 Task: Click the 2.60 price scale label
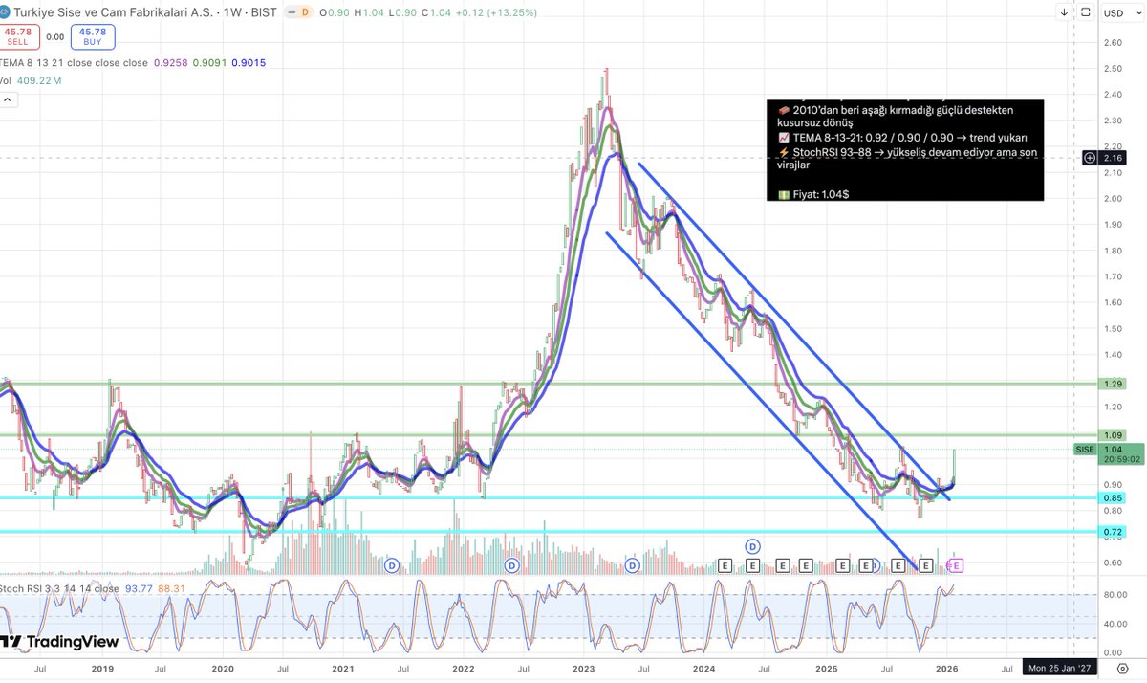tap(1113, 44)
